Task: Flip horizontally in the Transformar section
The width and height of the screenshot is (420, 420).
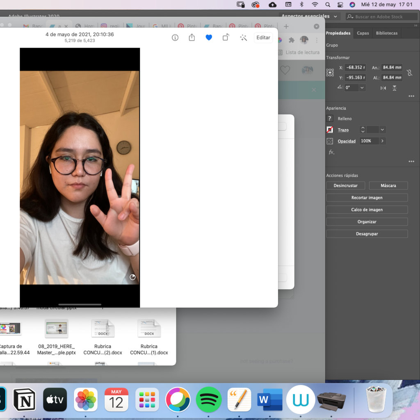Action: tap(383, 88)
